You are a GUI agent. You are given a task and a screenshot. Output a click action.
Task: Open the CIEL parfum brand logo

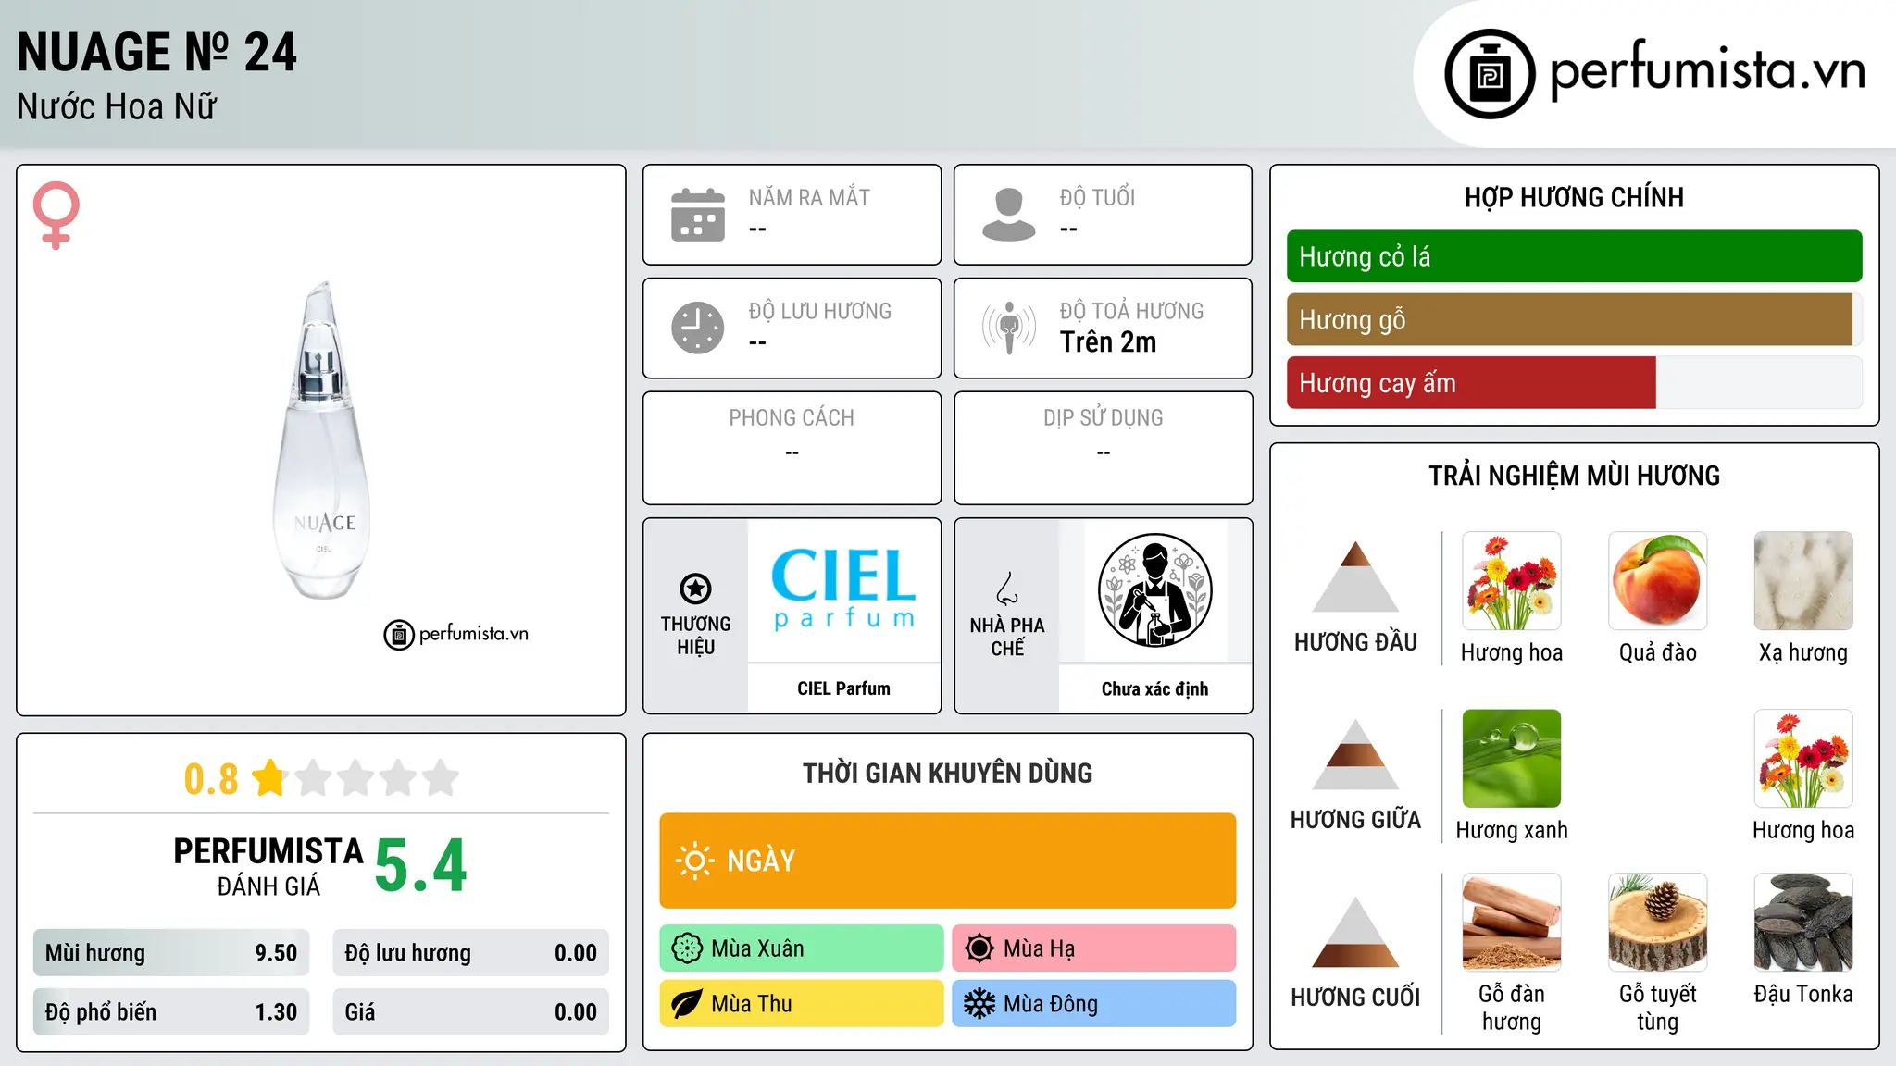pos(843,589)
